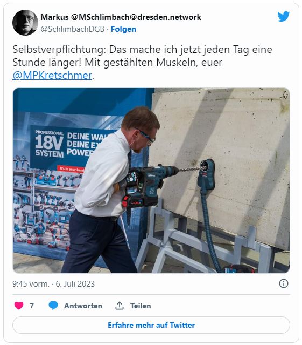
Task: Open the tweet info circle icon
Action: point(283,283)
